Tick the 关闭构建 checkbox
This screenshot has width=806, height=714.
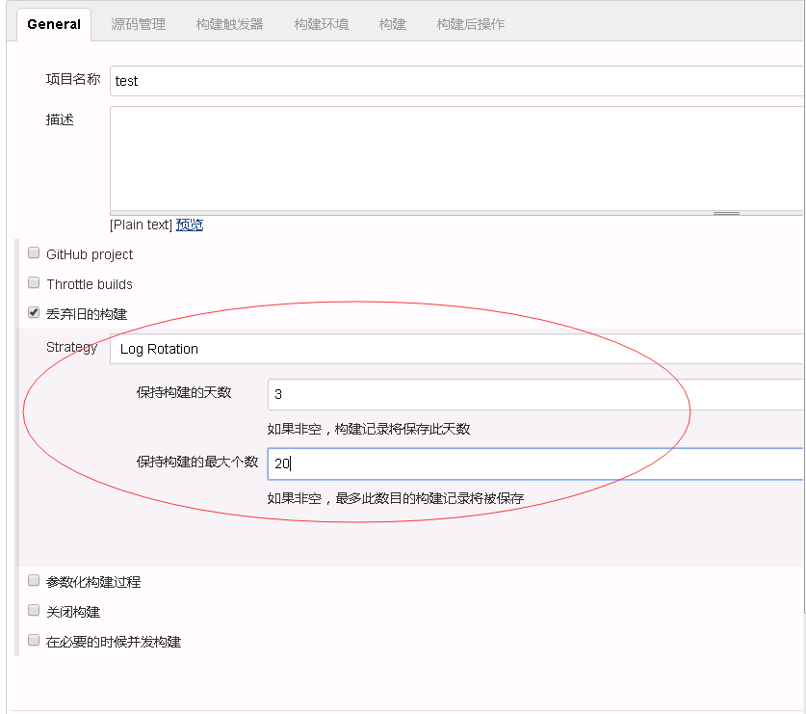[34, 611]
